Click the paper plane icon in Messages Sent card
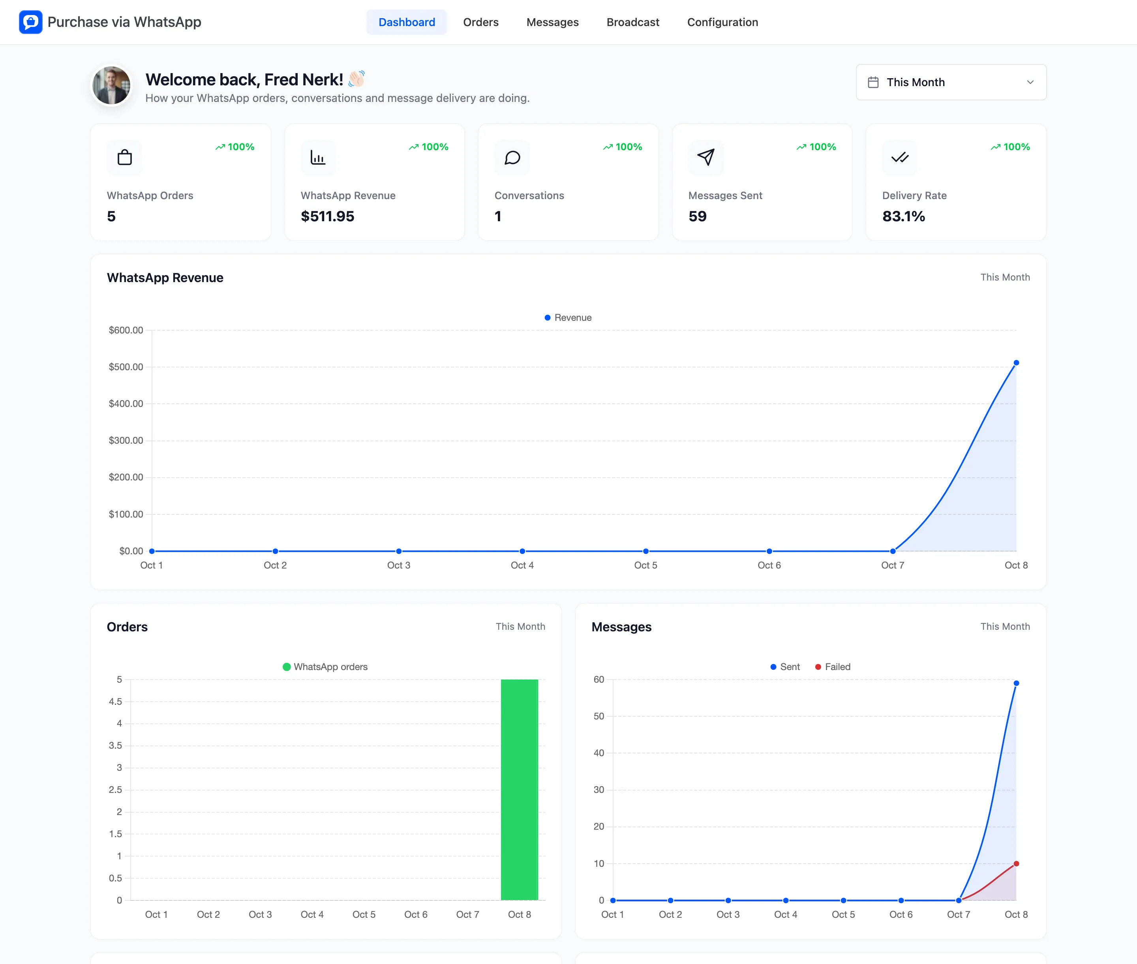 pyautogui.click(x=705, y=158)
